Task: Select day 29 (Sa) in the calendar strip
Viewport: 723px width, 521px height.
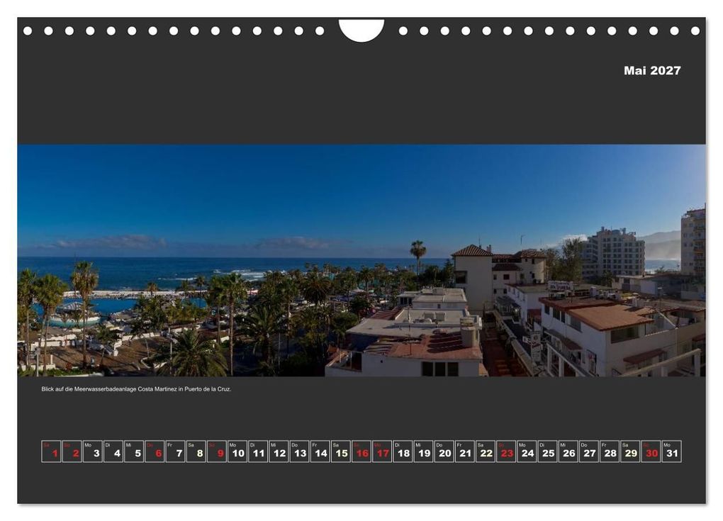Action: click(x=630, y=452)
